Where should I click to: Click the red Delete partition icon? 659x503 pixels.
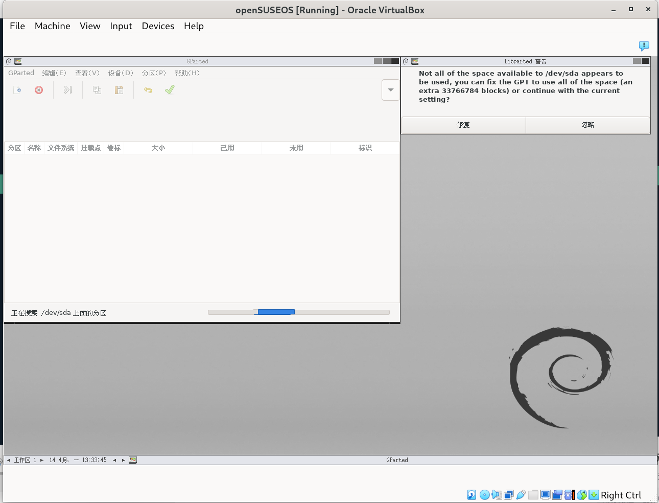tap(39, 90)
